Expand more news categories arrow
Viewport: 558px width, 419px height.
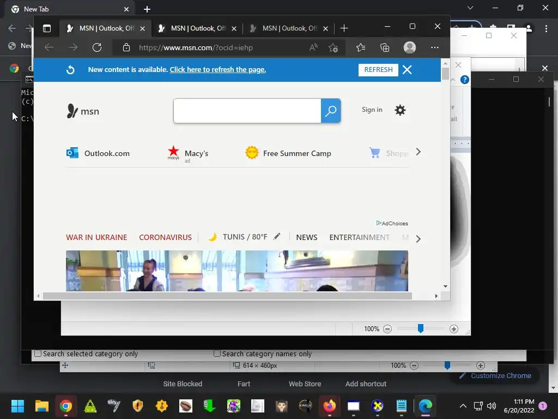point(418,239)
